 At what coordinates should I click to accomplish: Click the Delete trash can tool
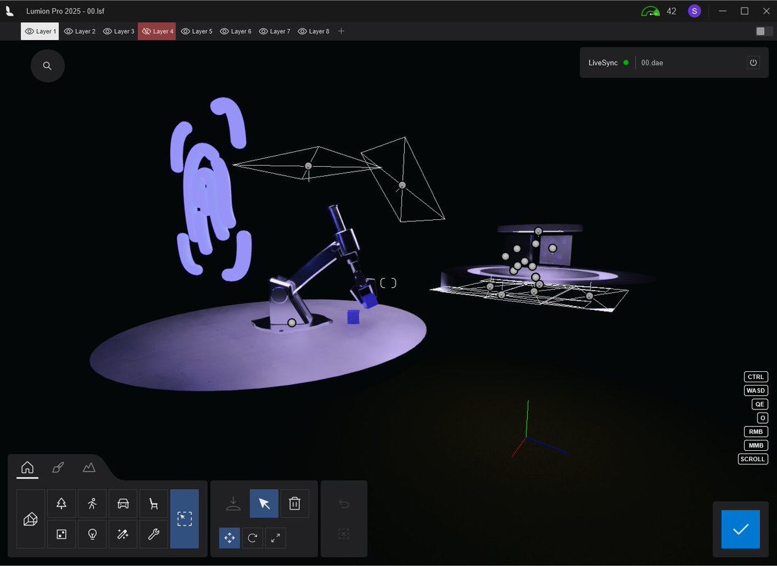pos(295,503)
